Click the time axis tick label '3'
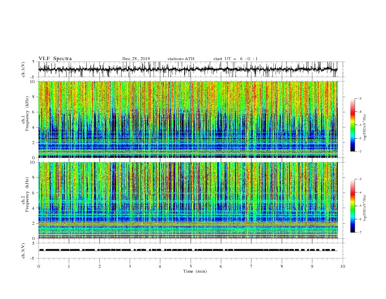The width and height of the screenshot is (386, 299). click(130, 266)
